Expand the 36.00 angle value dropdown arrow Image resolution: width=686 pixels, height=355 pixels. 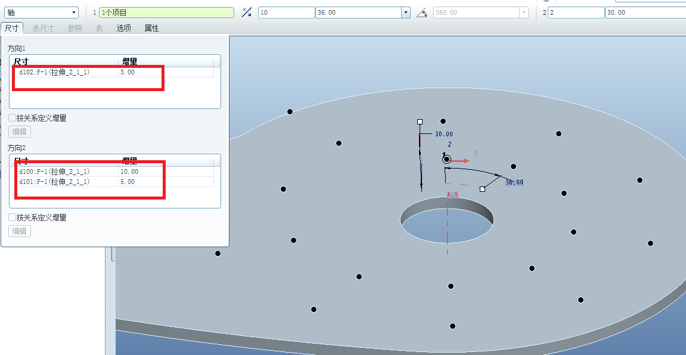pyautogui.click(x=406, y=13)
